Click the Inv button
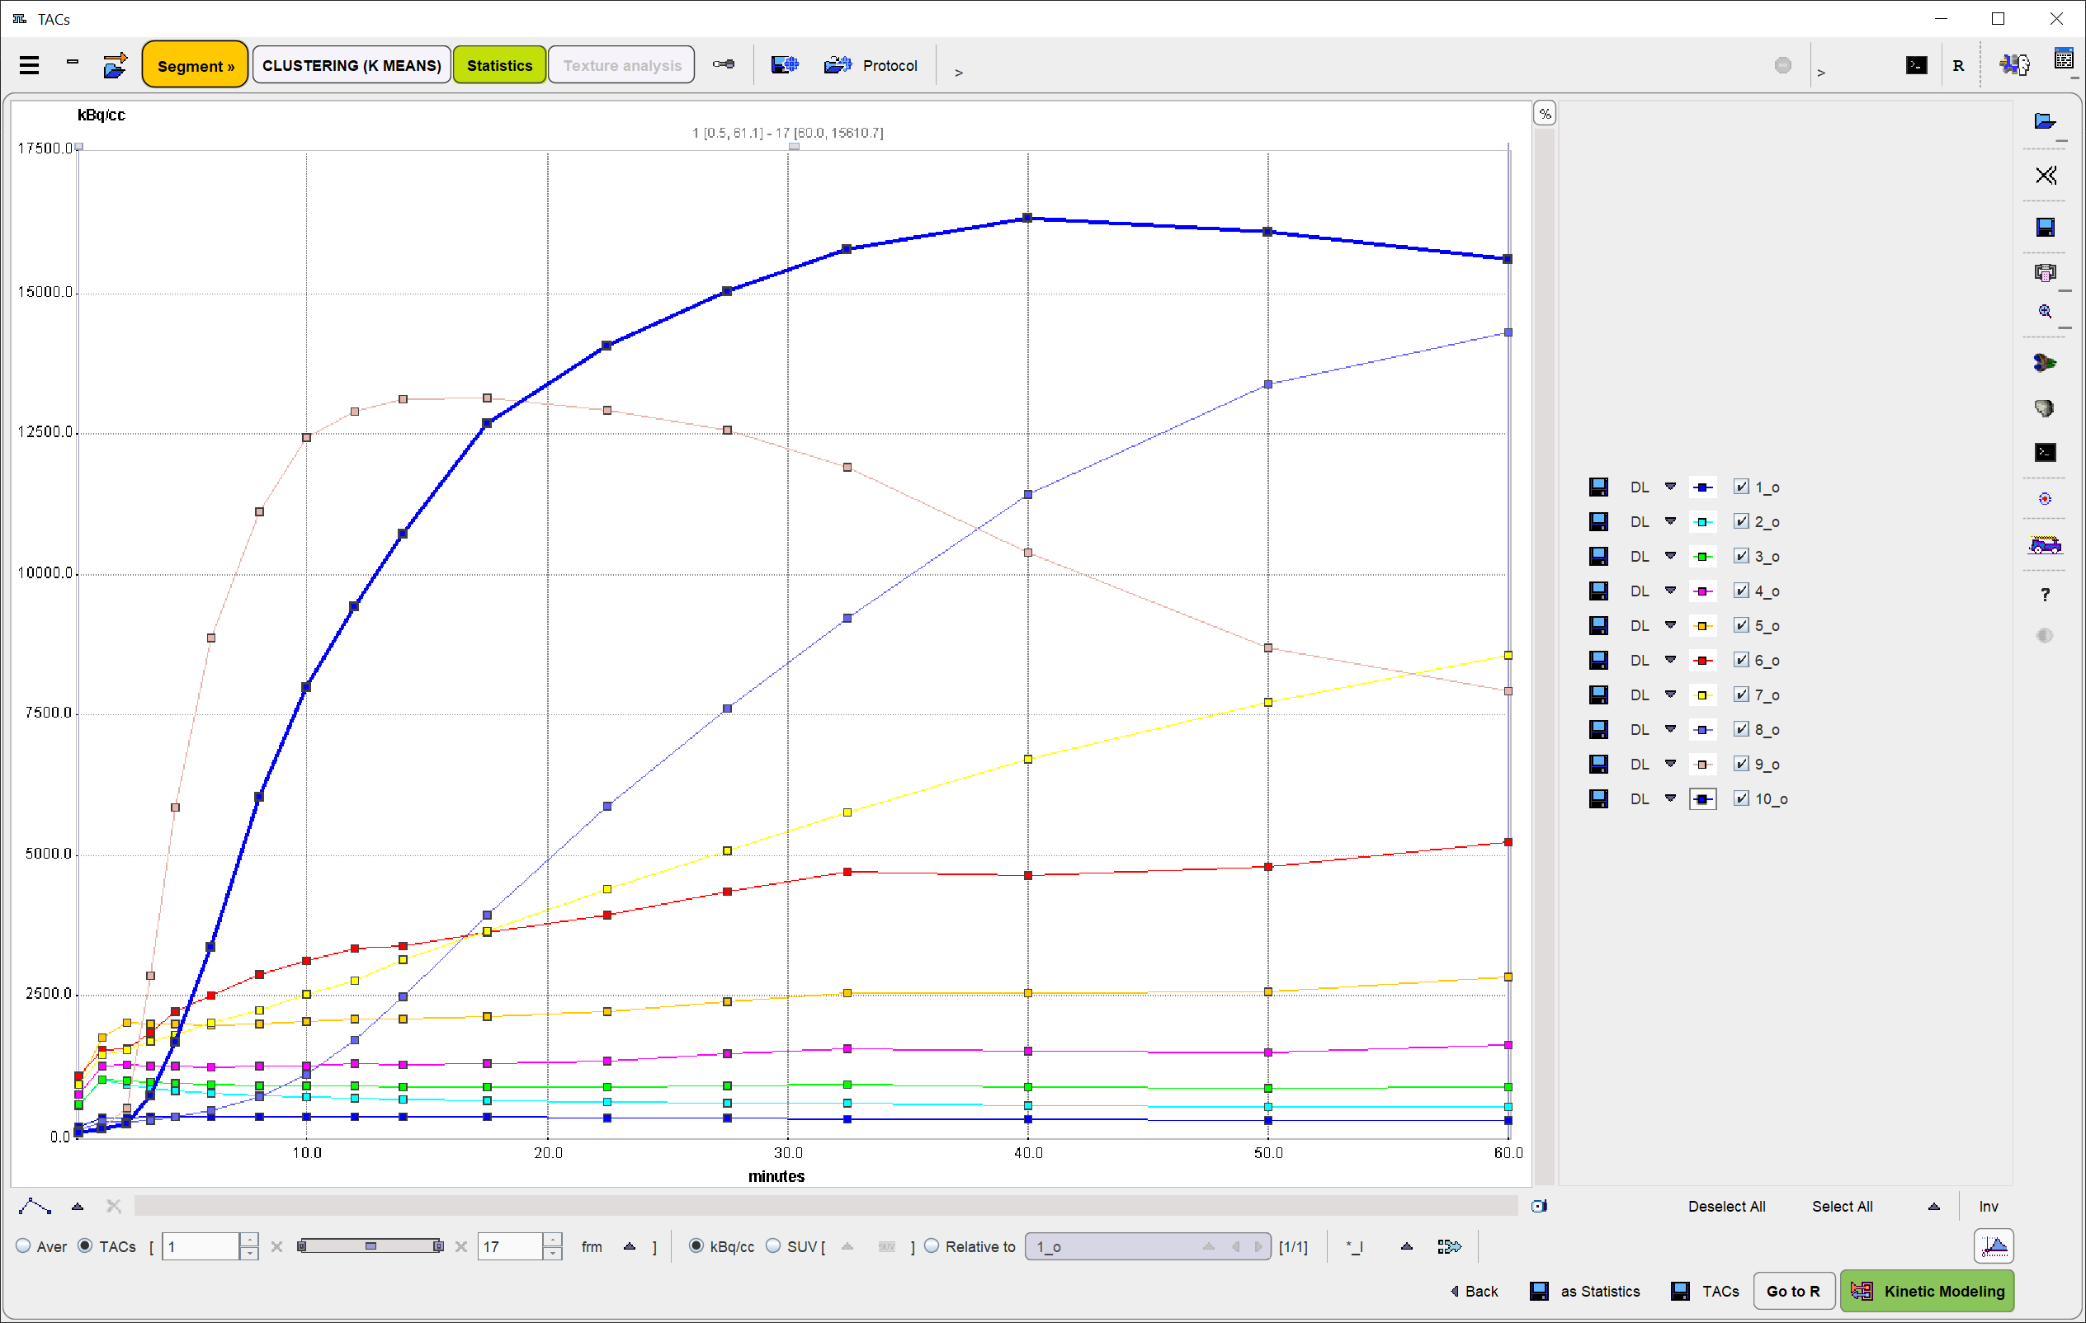2086x1323 pixels. tap(1988, 1206)
